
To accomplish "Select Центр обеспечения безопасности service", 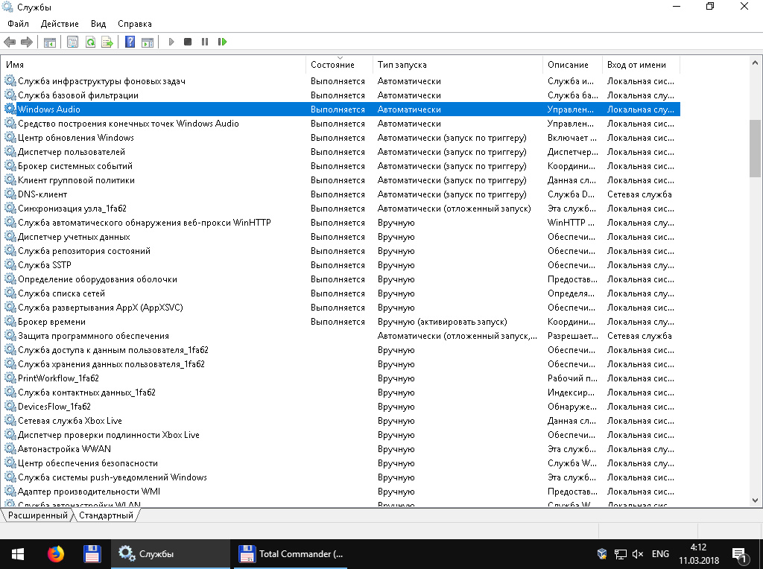I will coord(88,463).
